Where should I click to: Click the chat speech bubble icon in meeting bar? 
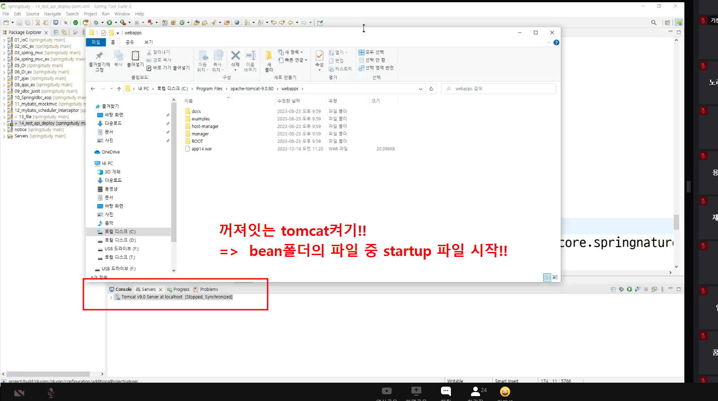click(446, 391)
